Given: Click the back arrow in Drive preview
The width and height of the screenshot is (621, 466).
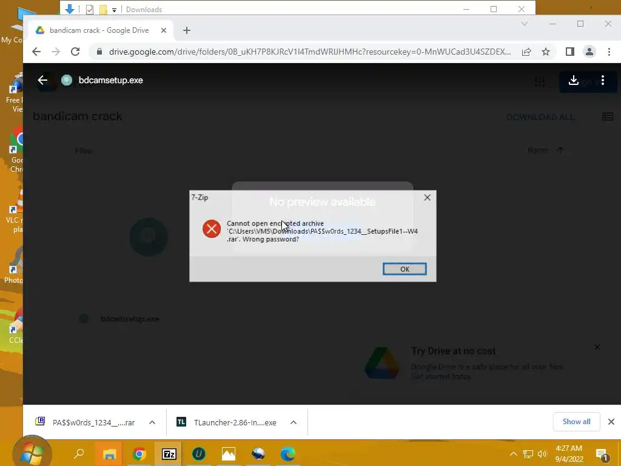Looking at the screenshot, I should (42, 80).
